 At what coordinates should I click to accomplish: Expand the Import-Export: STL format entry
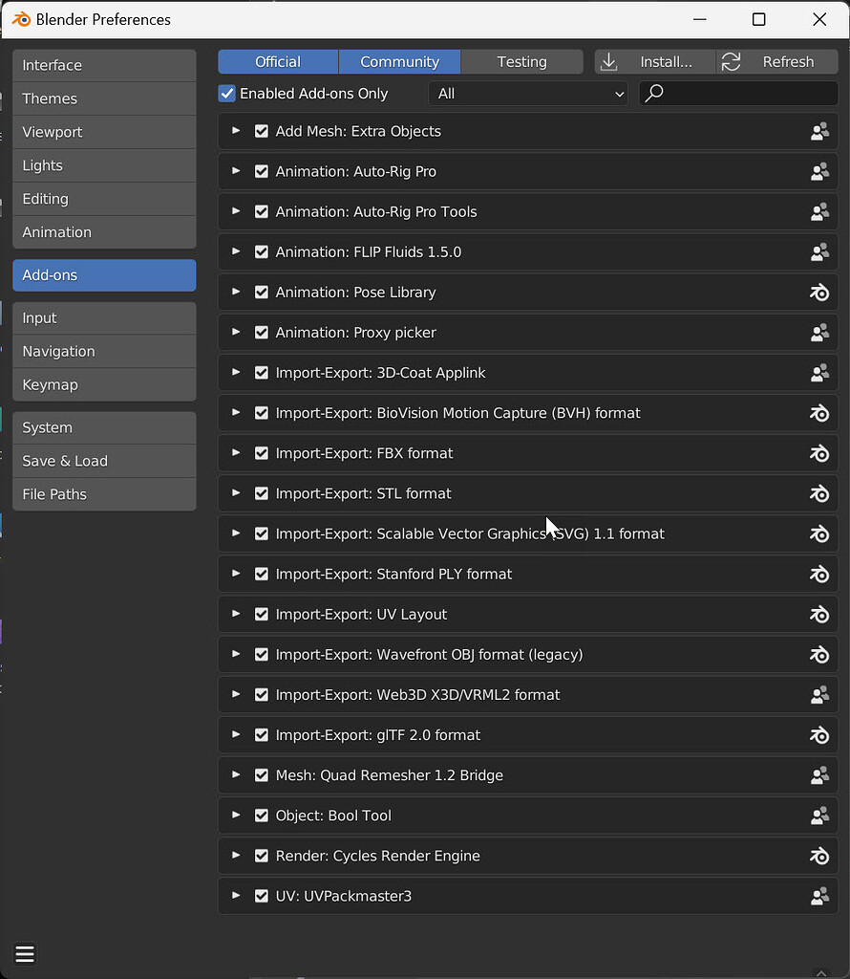235,493
